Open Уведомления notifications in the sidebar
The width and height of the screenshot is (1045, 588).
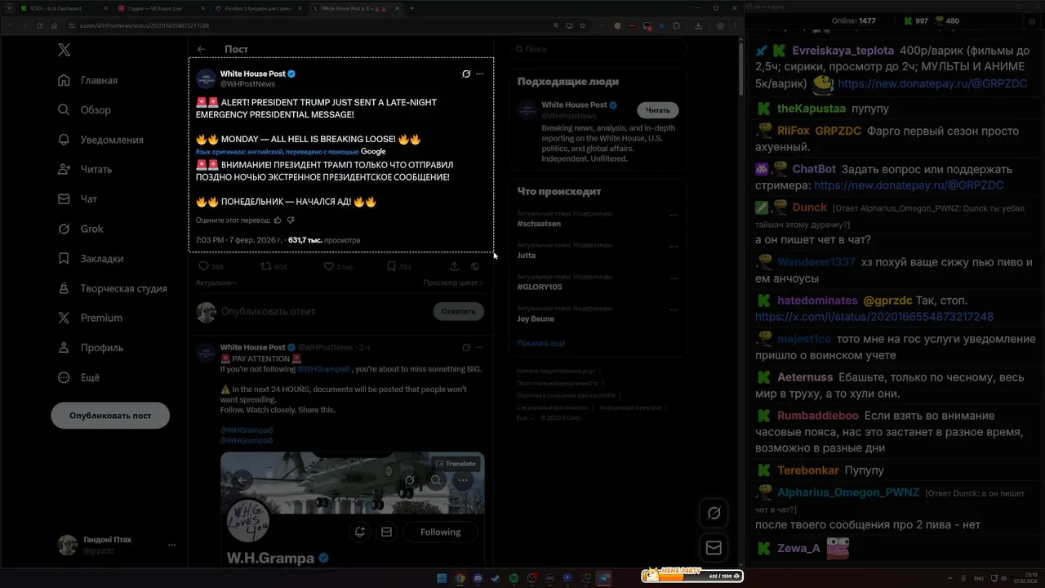100,140
